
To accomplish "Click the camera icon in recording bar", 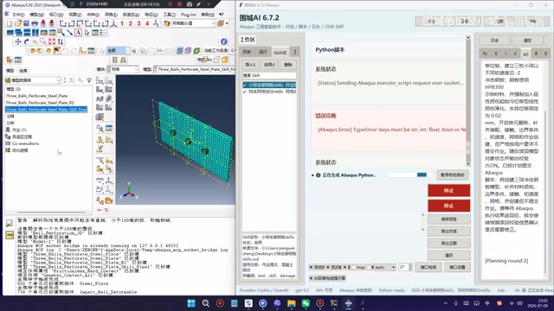I will tap(190, 4).
